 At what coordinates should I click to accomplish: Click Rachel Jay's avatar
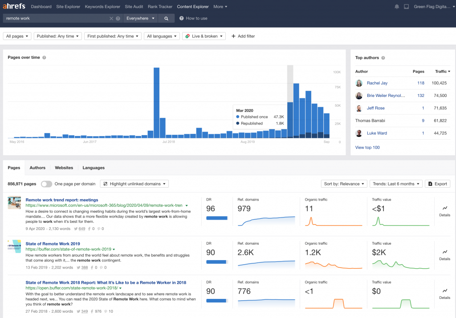point(359,83)
